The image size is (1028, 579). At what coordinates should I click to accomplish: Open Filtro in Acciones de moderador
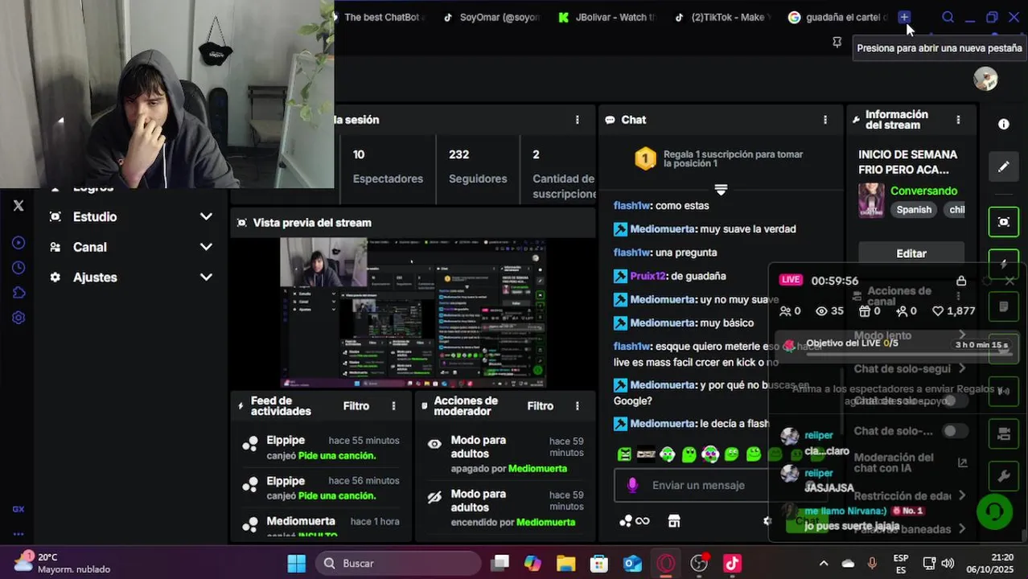coord(541,406)
